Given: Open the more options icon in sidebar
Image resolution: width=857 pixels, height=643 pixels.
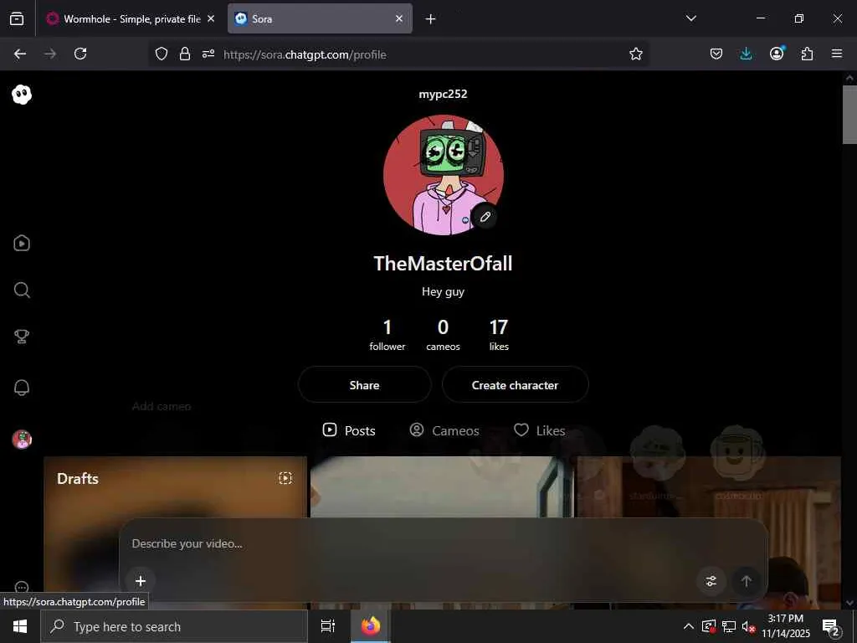Looking at the screenshot, I should click(22, 587).
